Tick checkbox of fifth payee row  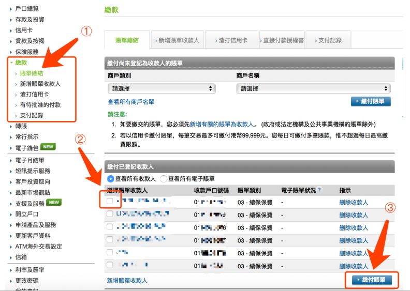pyautogui.click(x=110, y=252)
